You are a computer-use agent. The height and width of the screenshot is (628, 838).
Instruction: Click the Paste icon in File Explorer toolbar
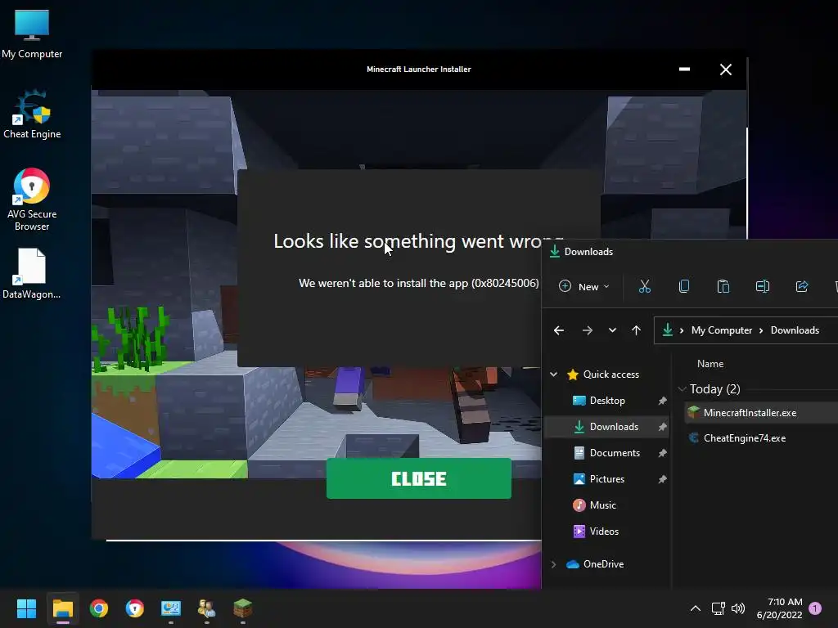pyautogui.click(x=723, y=287)
